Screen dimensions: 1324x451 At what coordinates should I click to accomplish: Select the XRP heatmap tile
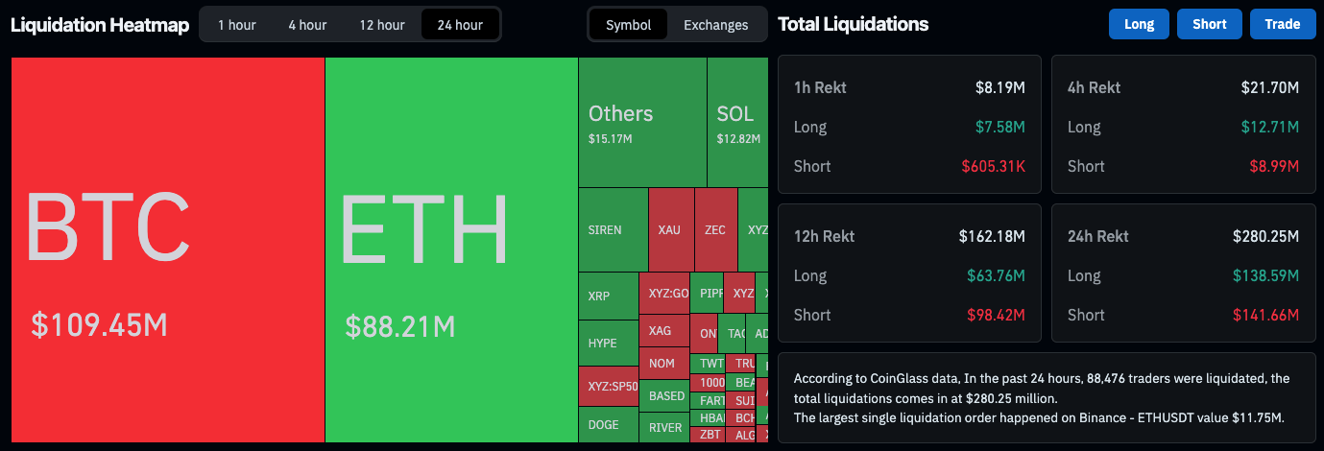tap(608, 297)
